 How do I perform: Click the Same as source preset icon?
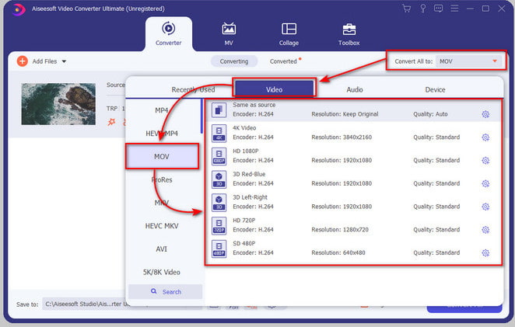click(x=219, y=110)
